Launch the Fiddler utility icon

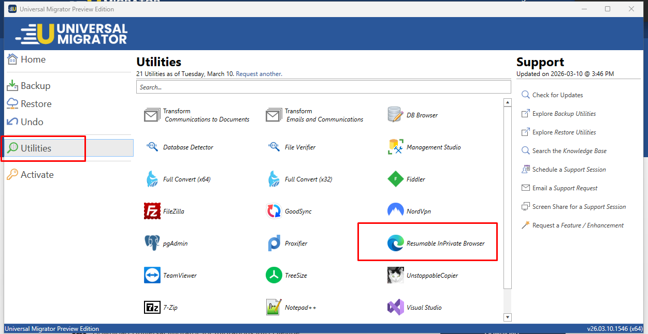396,179
